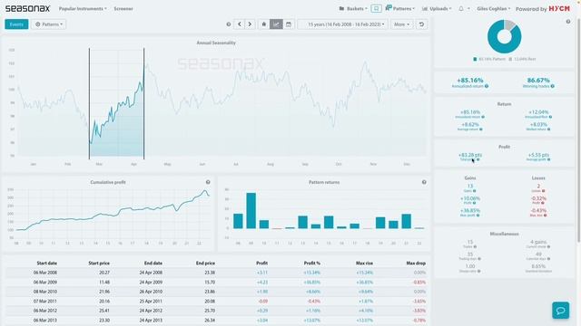
Task: Click info icon beside Current streak
Action: point(548,246)
